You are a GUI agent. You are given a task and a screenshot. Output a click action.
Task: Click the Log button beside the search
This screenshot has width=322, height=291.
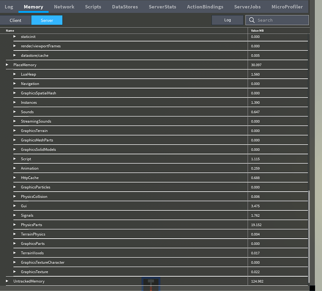coord(227,20)
